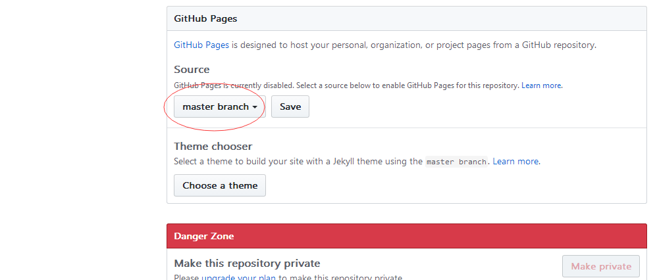Save the GitHub Pages source setting
655x280 pixels.
[290, 106]
